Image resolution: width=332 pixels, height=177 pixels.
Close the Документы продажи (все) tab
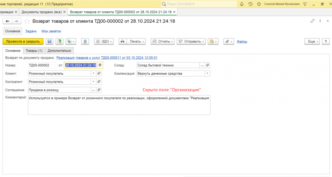(x=65, y=12)
